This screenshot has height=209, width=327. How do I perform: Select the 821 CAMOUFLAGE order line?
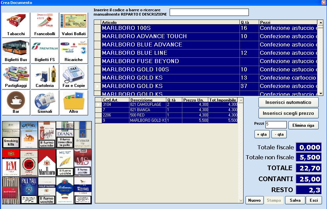166,104
